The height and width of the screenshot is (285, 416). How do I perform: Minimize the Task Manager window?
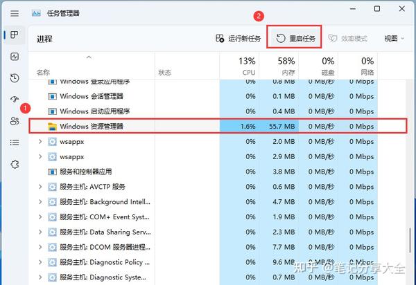(353, 9)
